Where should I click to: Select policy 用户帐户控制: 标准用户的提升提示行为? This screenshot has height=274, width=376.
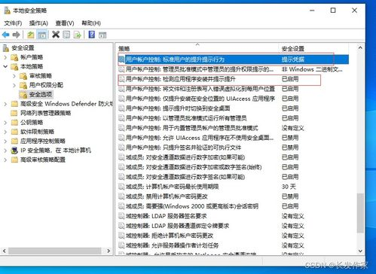click(x=234, y=59)
